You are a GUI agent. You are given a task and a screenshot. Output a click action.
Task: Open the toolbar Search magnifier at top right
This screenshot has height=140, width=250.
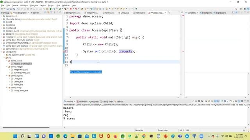point(236,9)
